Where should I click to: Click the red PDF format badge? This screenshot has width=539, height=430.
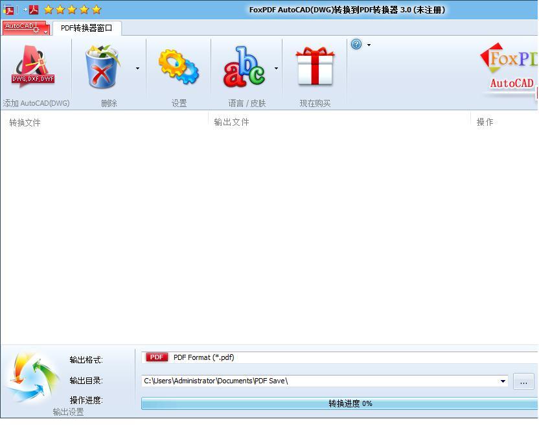[157, 357]
